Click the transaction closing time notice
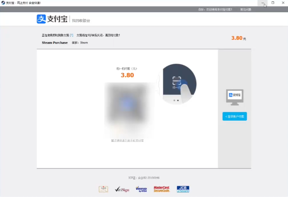The width and height of the screenshot is (288, 197). point(98,35)
